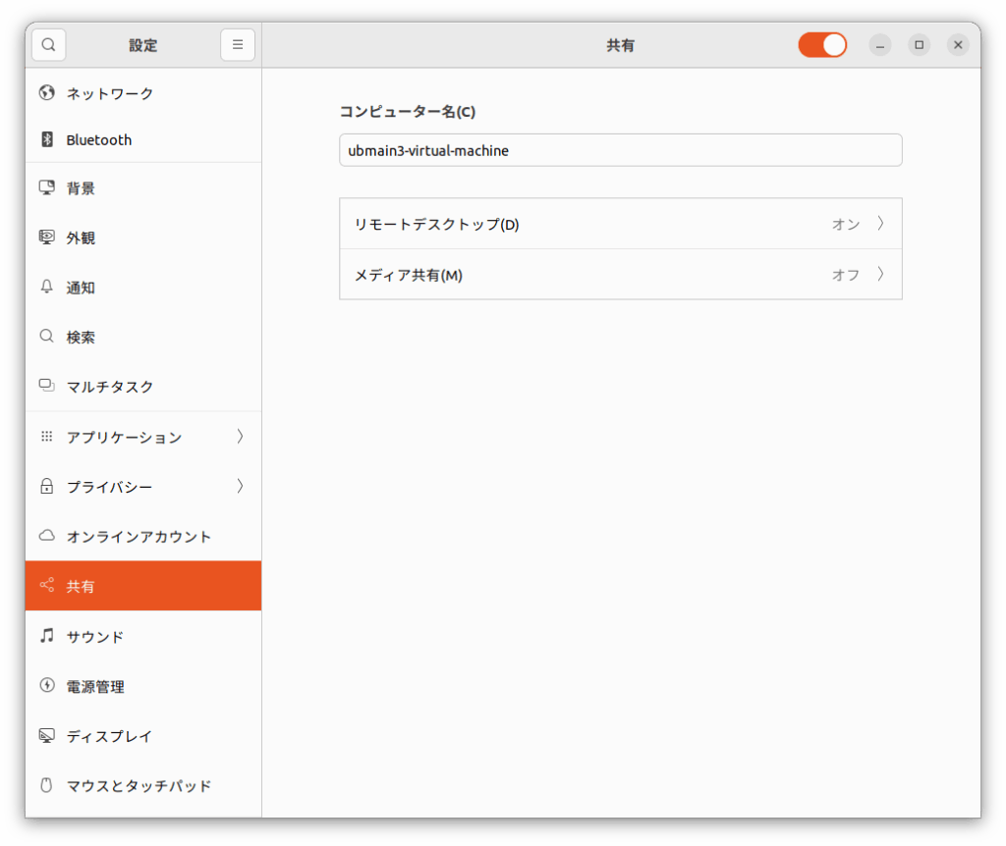Open the 通知 settings panel
The image size is (1006, 846).
143,288
